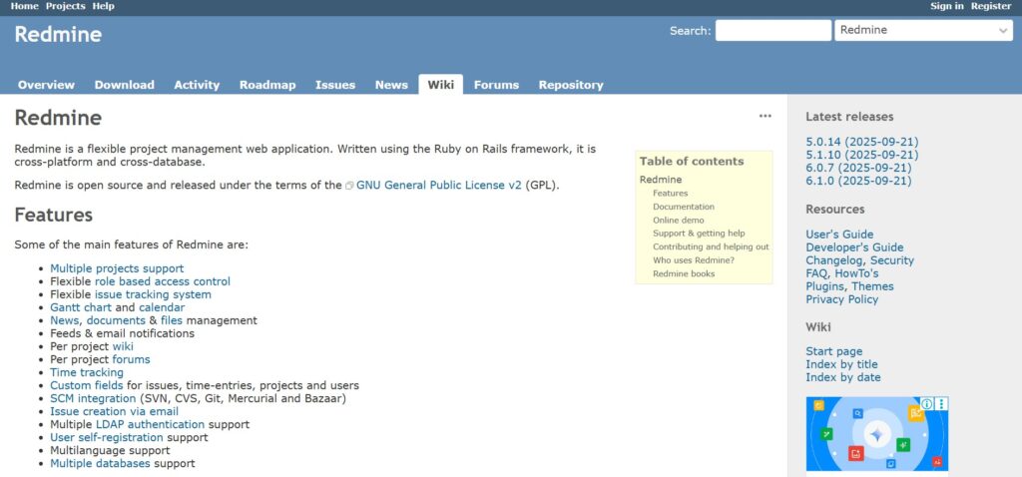1022x477 pixels.
Task: Open the News link in features list
Action: pyautogui.click(x=65, y=320)
